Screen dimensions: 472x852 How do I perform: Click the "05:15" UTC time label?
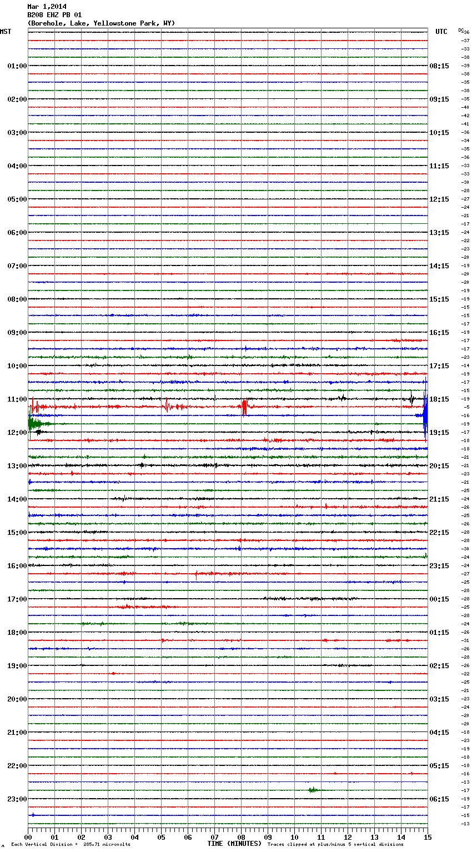[x=439, y=766]
